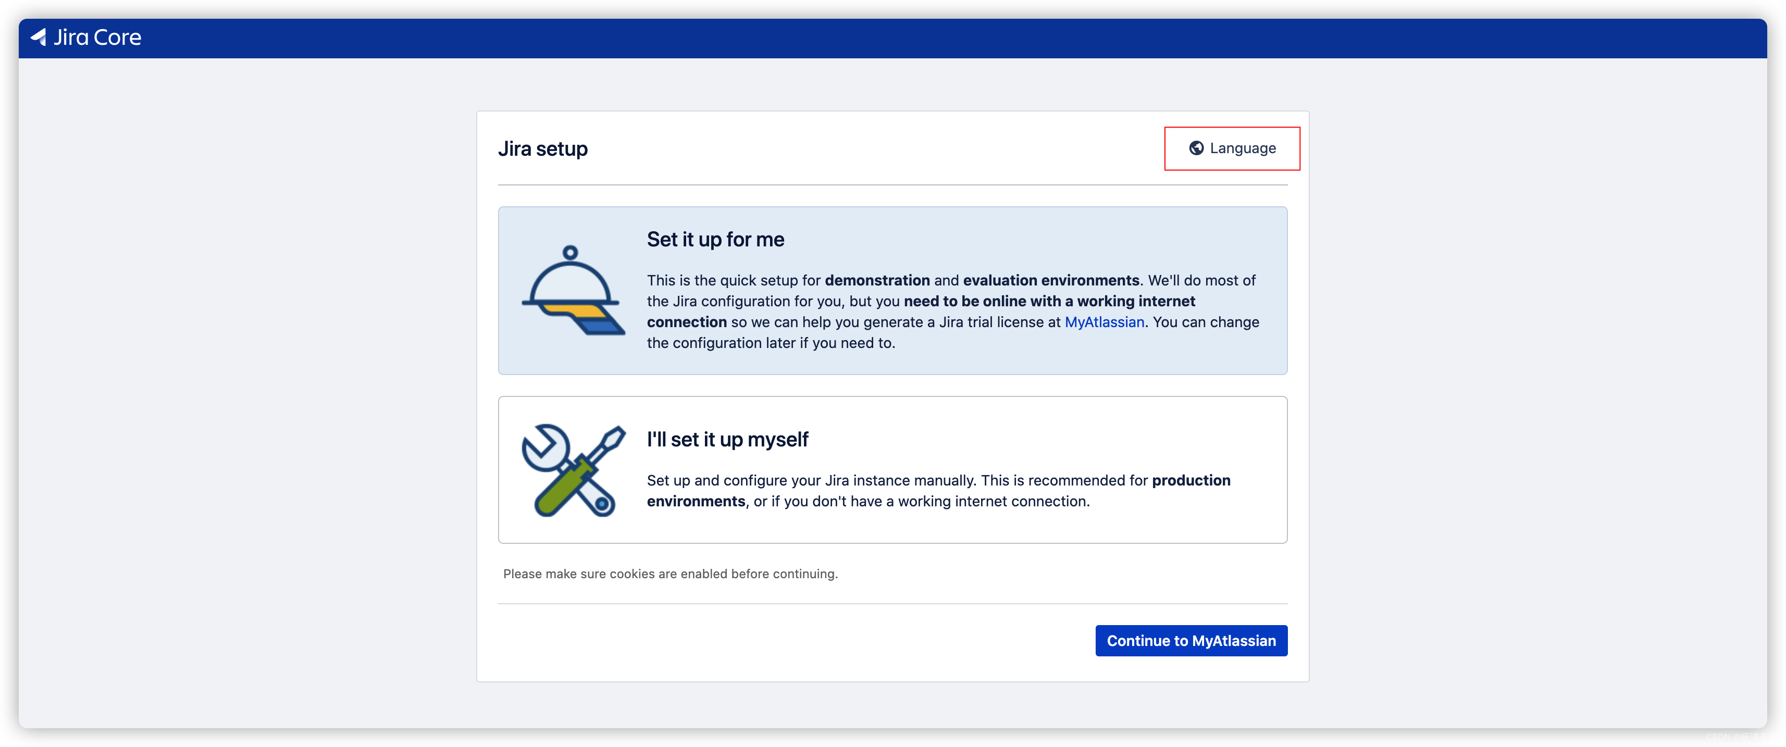Click the cookies enabled notice text
The width and height of the screenshot is (1786, 747).
coord(670,574)
